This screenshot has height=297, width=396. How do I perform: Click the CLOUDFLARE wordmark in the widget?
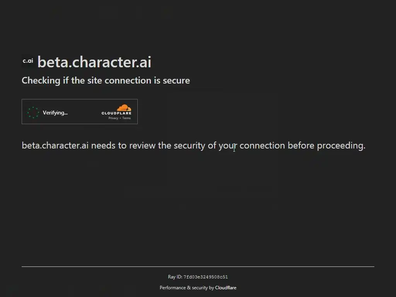click(116, 113)
